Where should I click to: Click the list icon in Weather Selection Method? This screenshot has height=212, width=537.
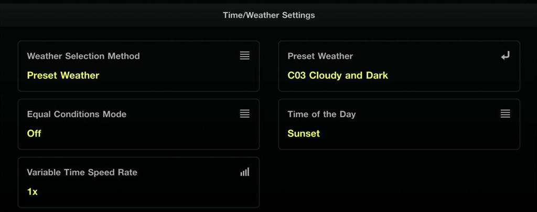244,56
